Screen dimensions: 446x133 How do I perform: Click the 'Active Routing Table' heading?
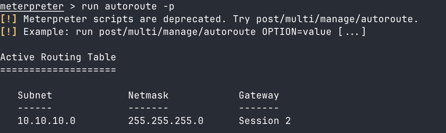coord(58,57)
